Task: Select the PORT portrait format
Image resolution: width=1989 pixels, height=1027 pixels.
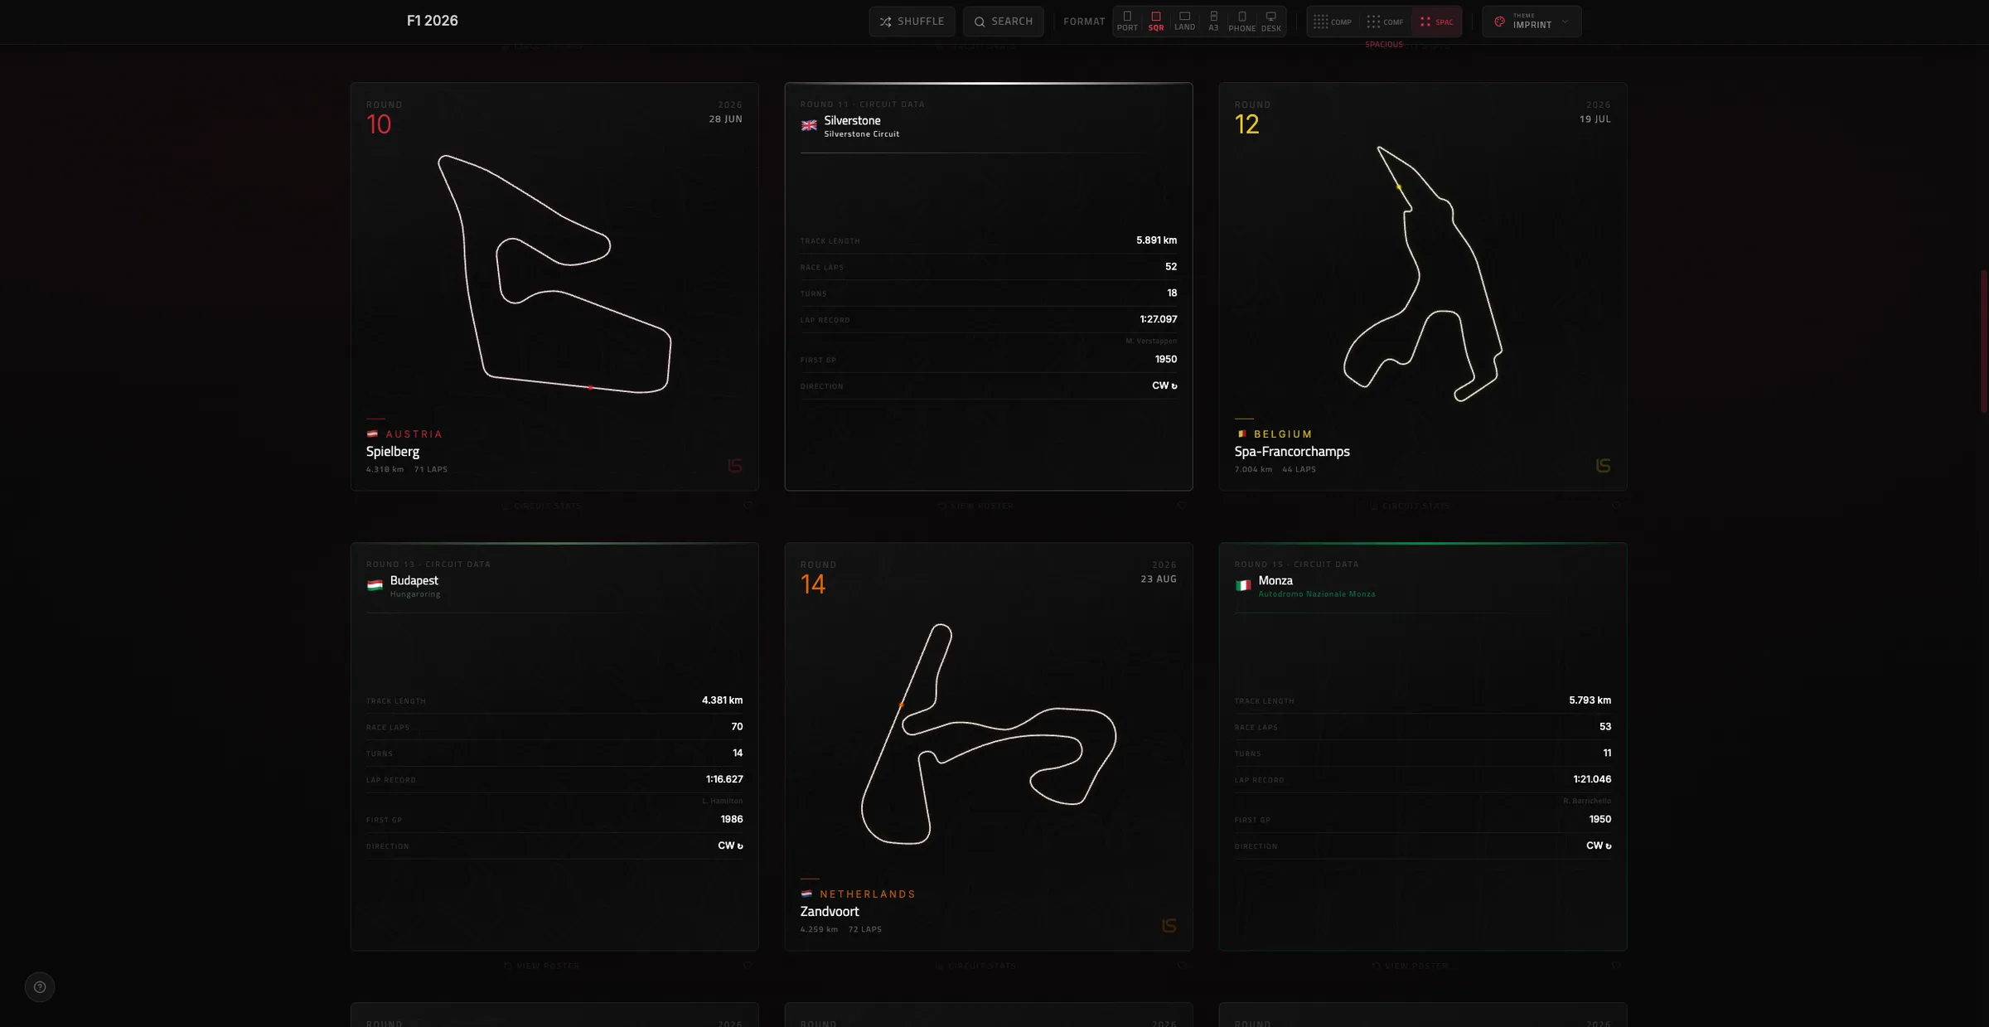Action: click(x=1127, y=22)
